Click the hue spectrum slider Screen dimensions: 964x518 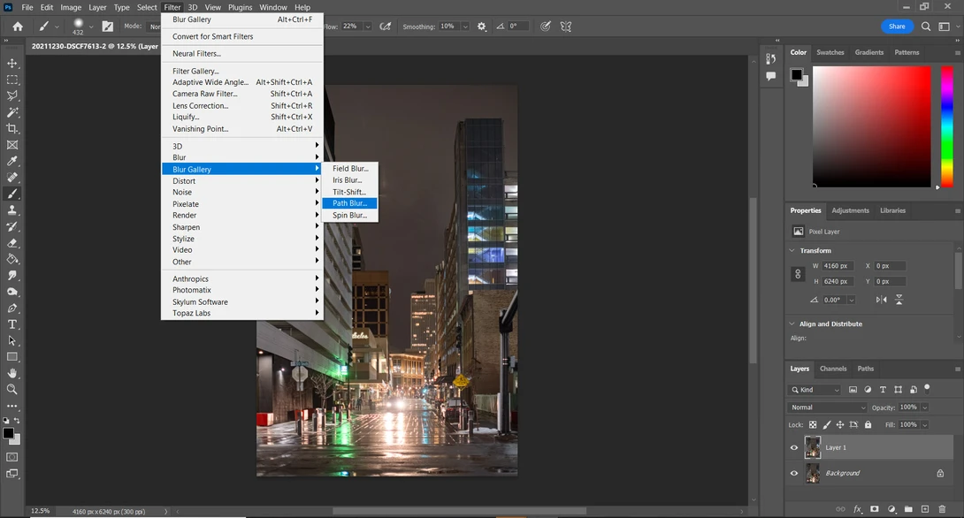pos(947,126)
